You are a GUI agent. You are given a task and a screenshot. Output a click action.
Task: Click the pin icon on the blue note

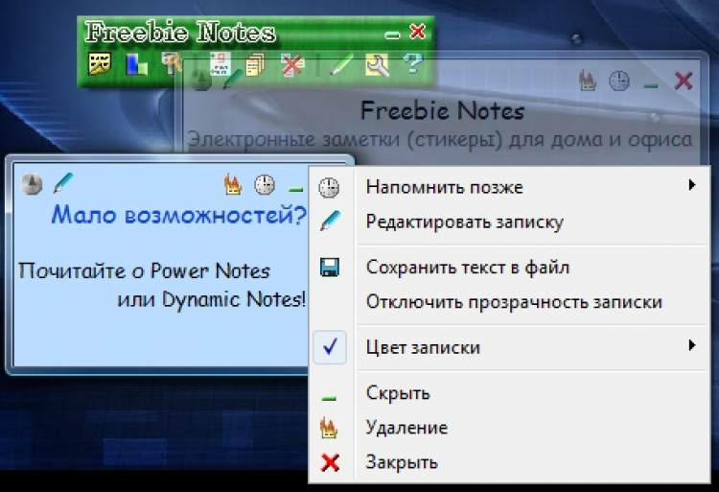pyautogui.click(x=32, y=182)
